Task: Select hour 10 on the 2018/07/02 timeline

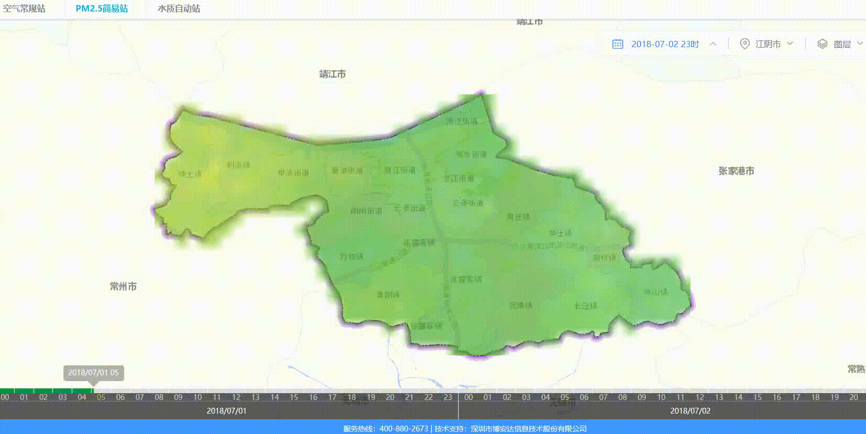Action: click(x=661, y=397)
